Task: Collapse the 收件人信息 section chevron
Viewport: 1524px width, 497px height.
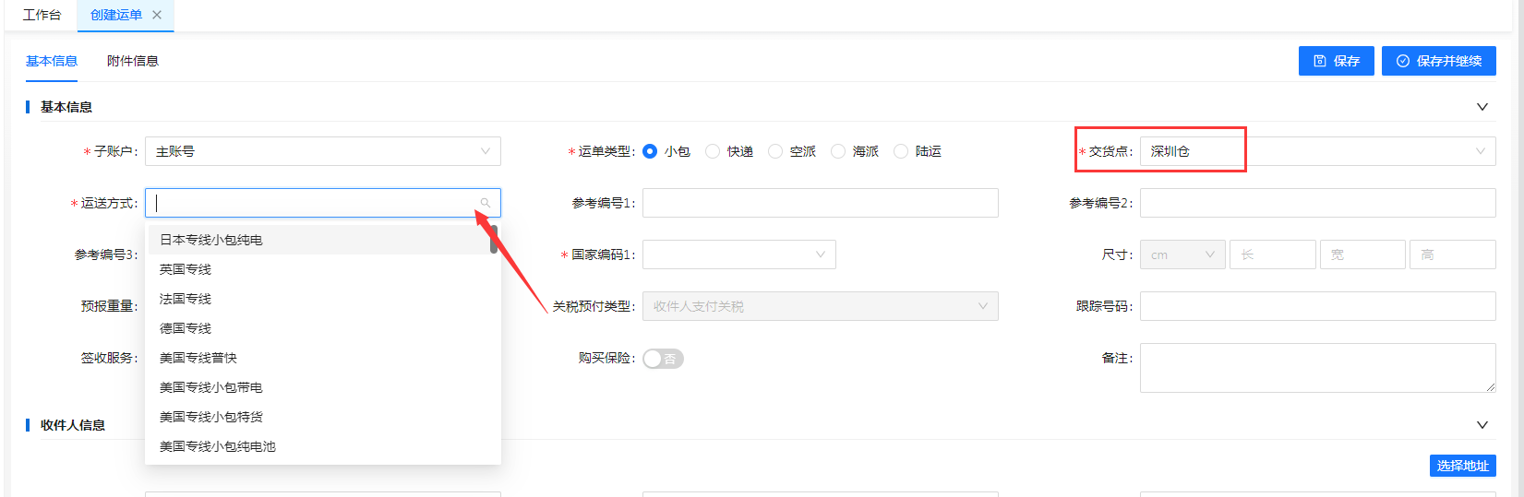Action: [x=1482, y=425]
